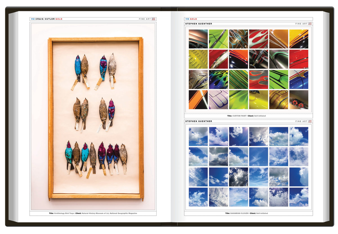The width and height of the screenshot is (338, 234).
Task: Click the CRAIG CUTLER name in the header
Action: coord(45,19)
